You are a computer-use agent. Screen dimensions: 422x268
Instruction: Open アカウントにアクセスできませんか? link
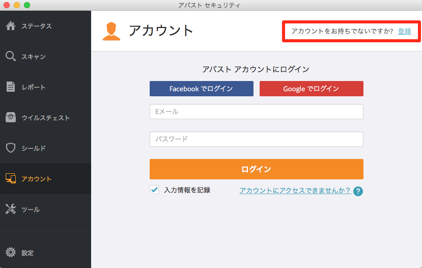pyautogui.click(x=295, y=191)
